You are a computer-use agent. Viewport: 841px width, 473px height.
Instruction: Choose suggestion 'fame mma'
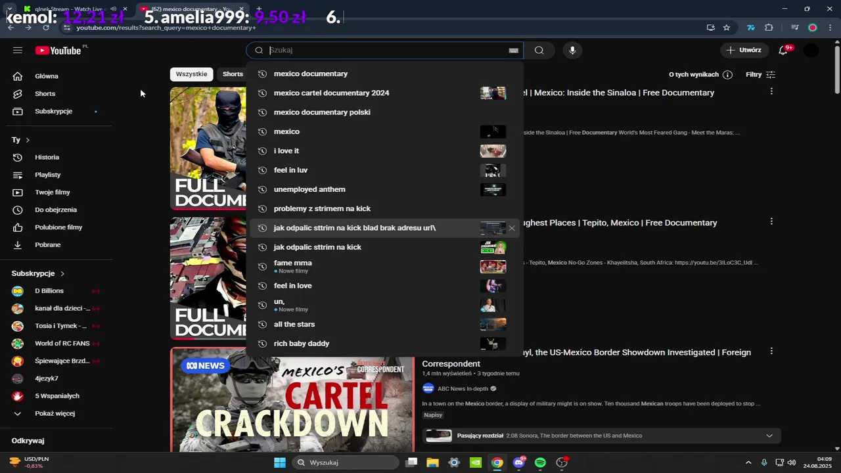click(384, 266)
